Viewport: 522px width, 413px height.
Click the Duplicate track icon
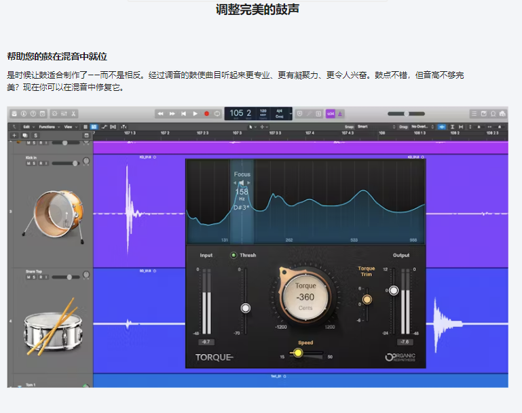pos(25,136)
